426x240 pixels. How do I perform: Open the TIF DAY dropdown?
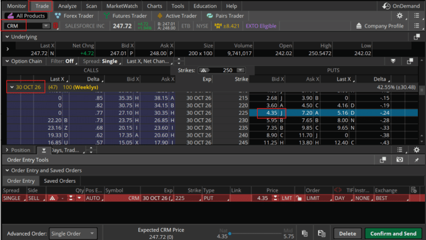coord(344,198)
